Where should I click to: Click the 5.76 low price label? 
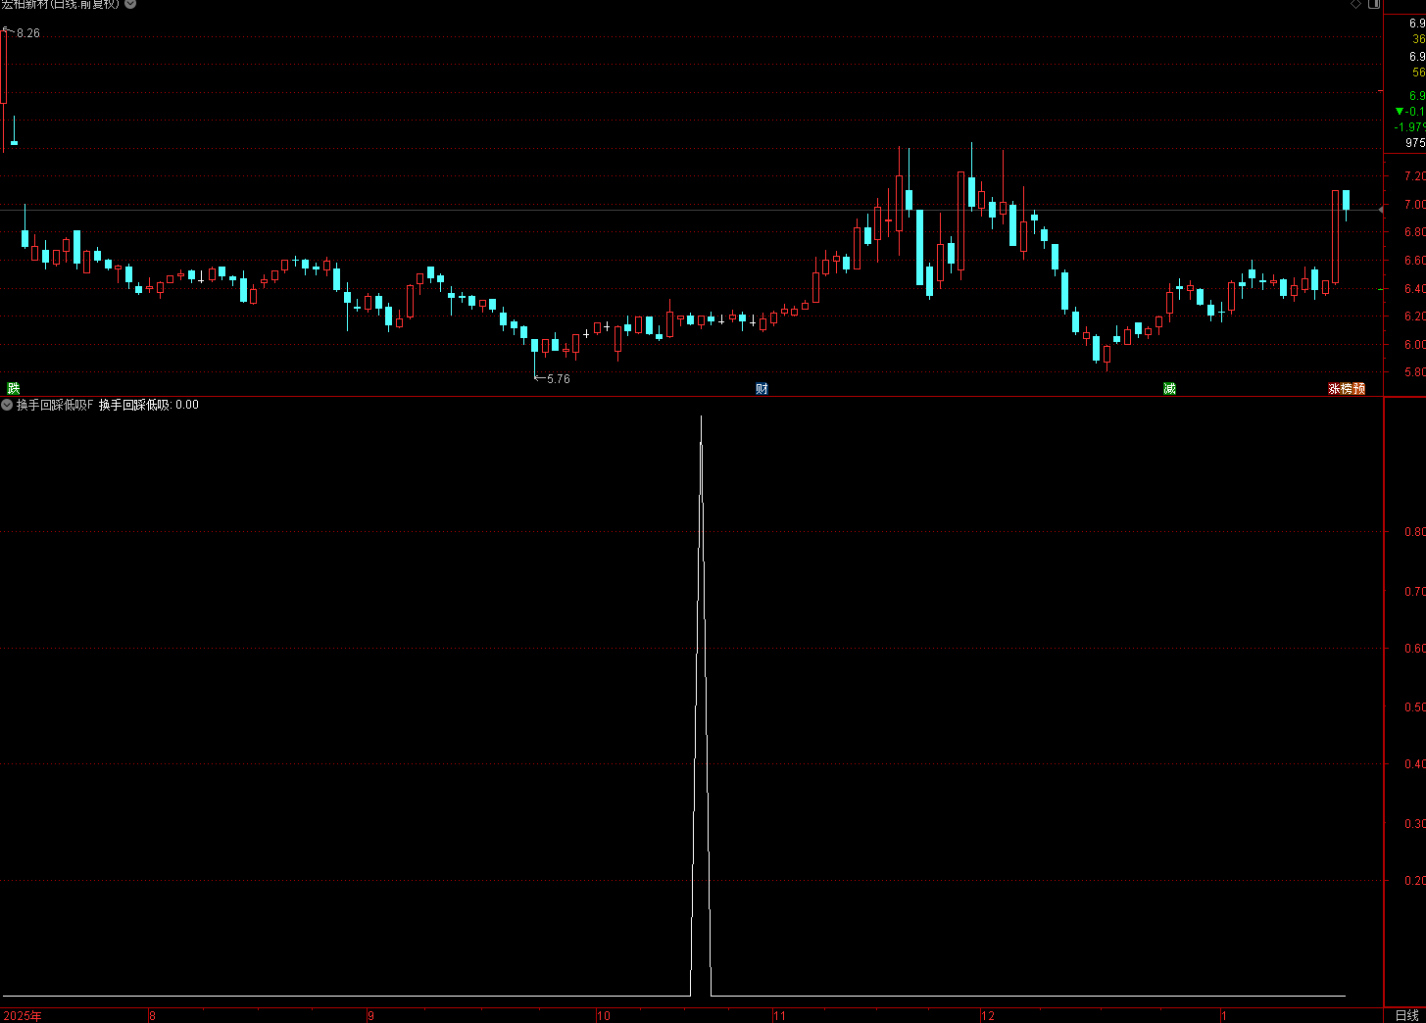(x=559, y=379)
